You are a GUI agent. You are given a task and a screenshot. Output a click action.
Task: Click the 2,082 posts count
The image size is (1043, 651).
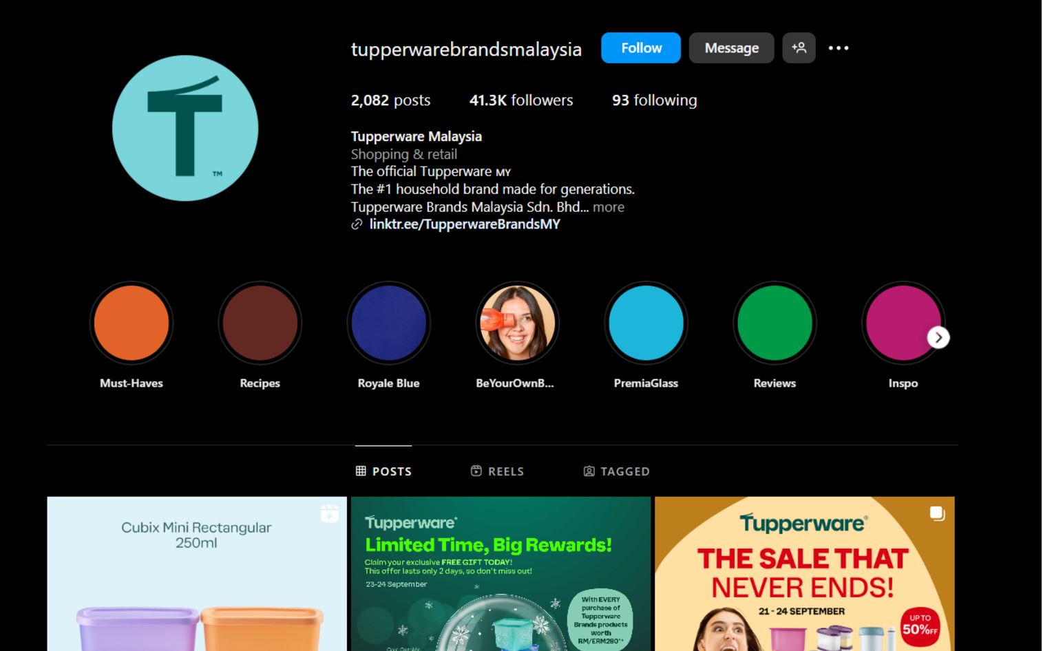click(390, 100)
